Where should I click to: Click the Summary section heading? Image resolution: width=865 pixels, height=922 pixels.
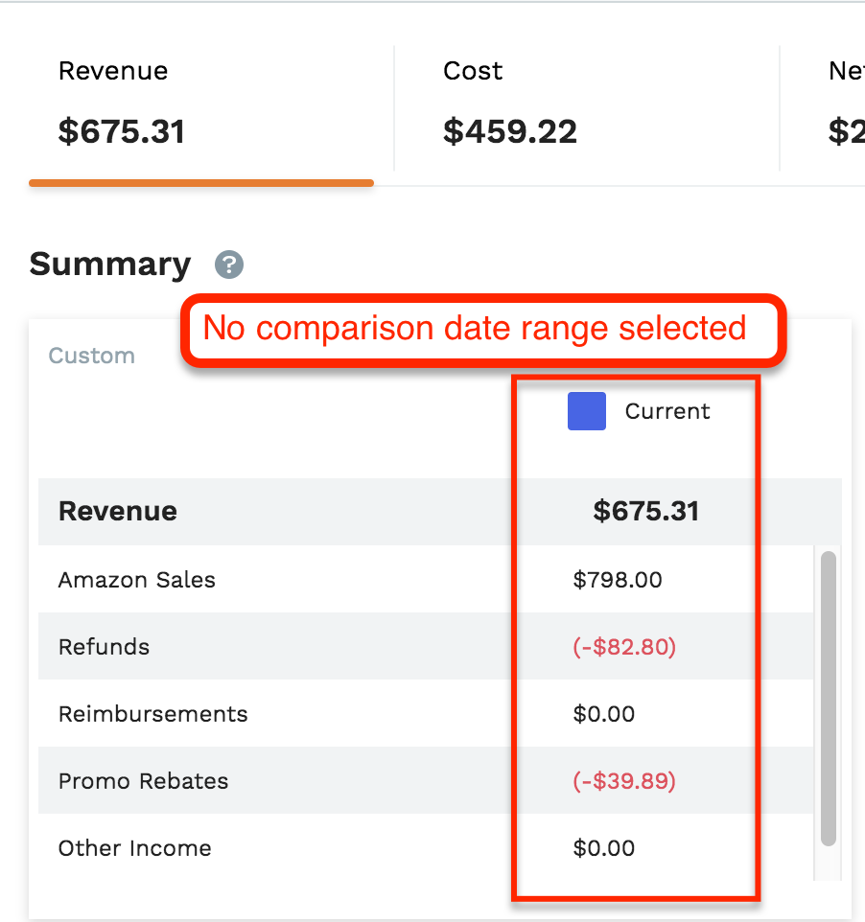click(110, 265)
